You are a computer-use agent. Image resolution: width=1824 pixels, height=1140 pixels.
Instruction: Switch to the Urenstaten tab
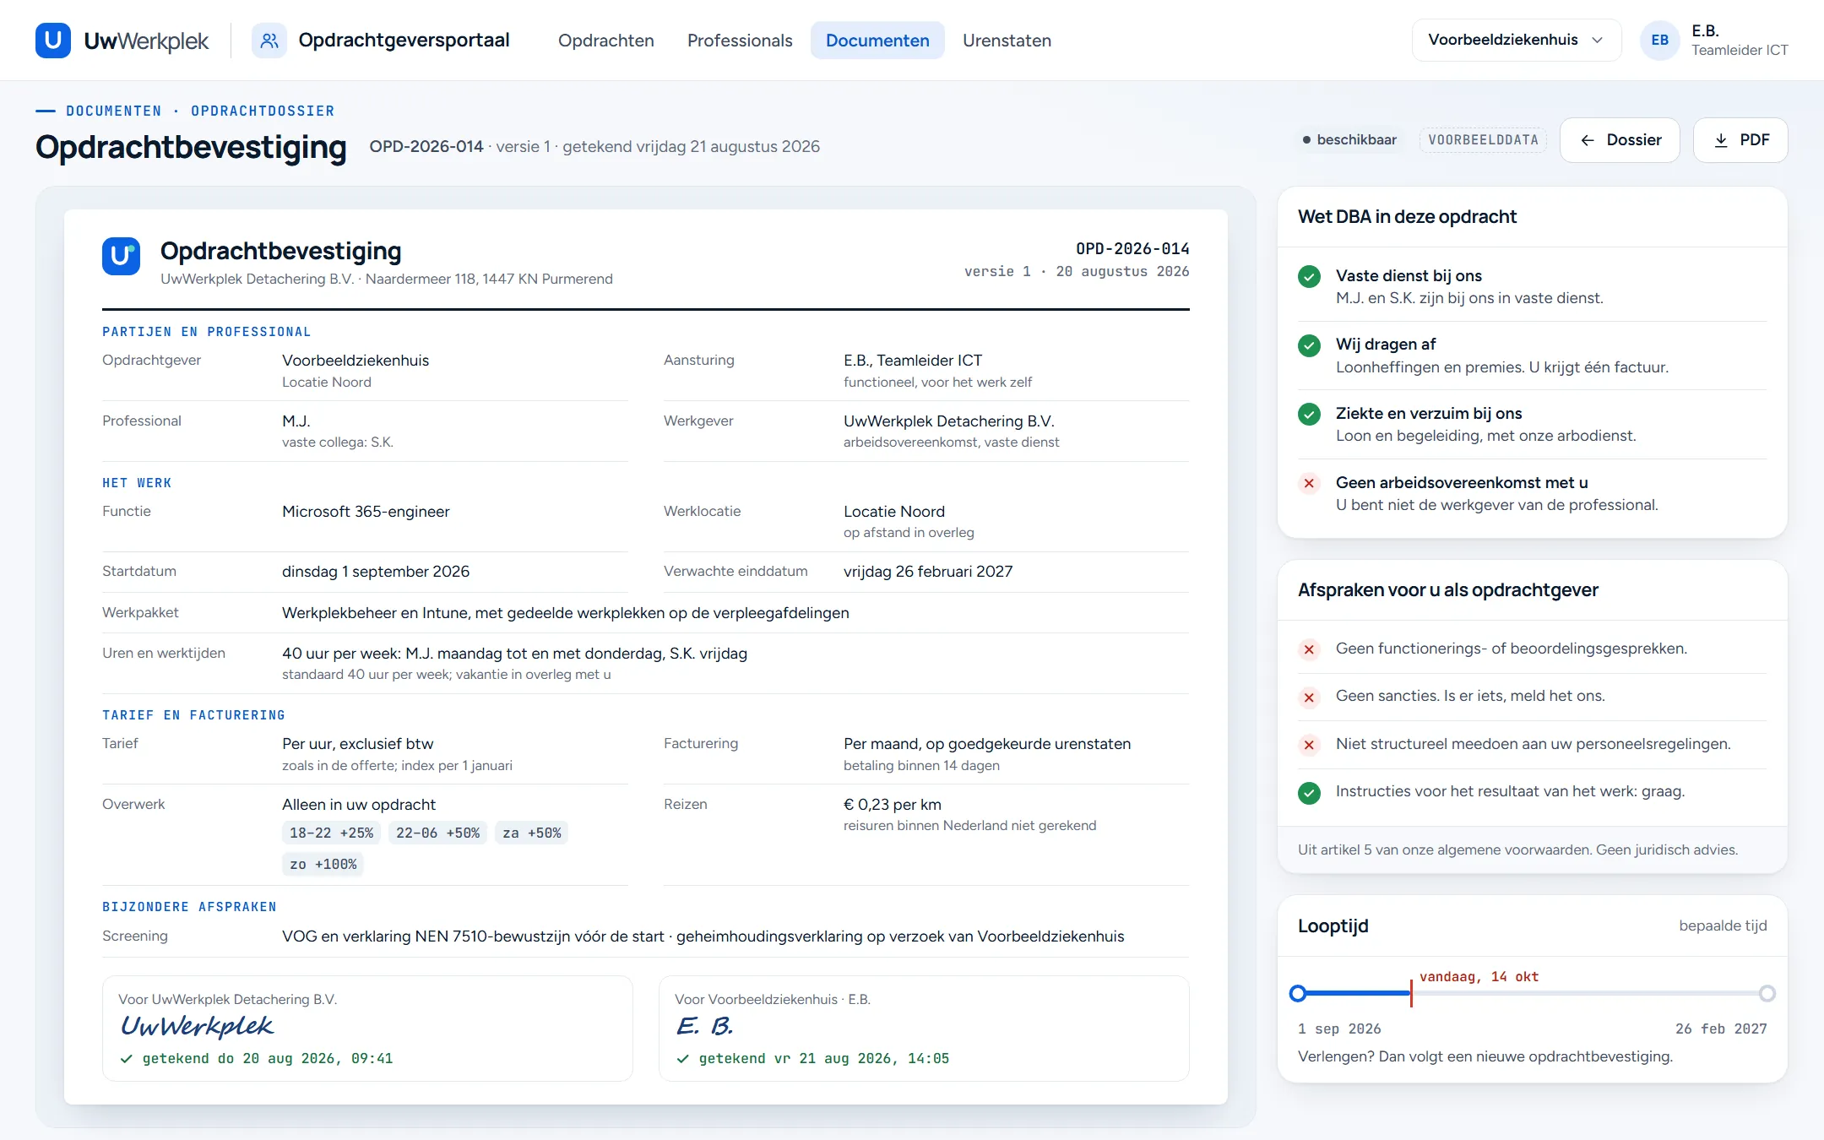(x=1007, y=41)
